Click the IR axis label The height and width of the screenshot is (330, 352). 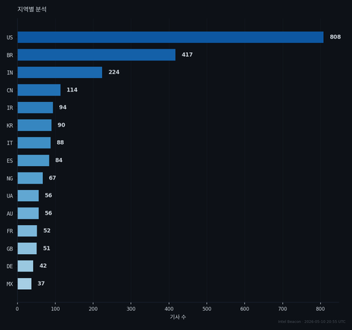[x=10, y=108]
